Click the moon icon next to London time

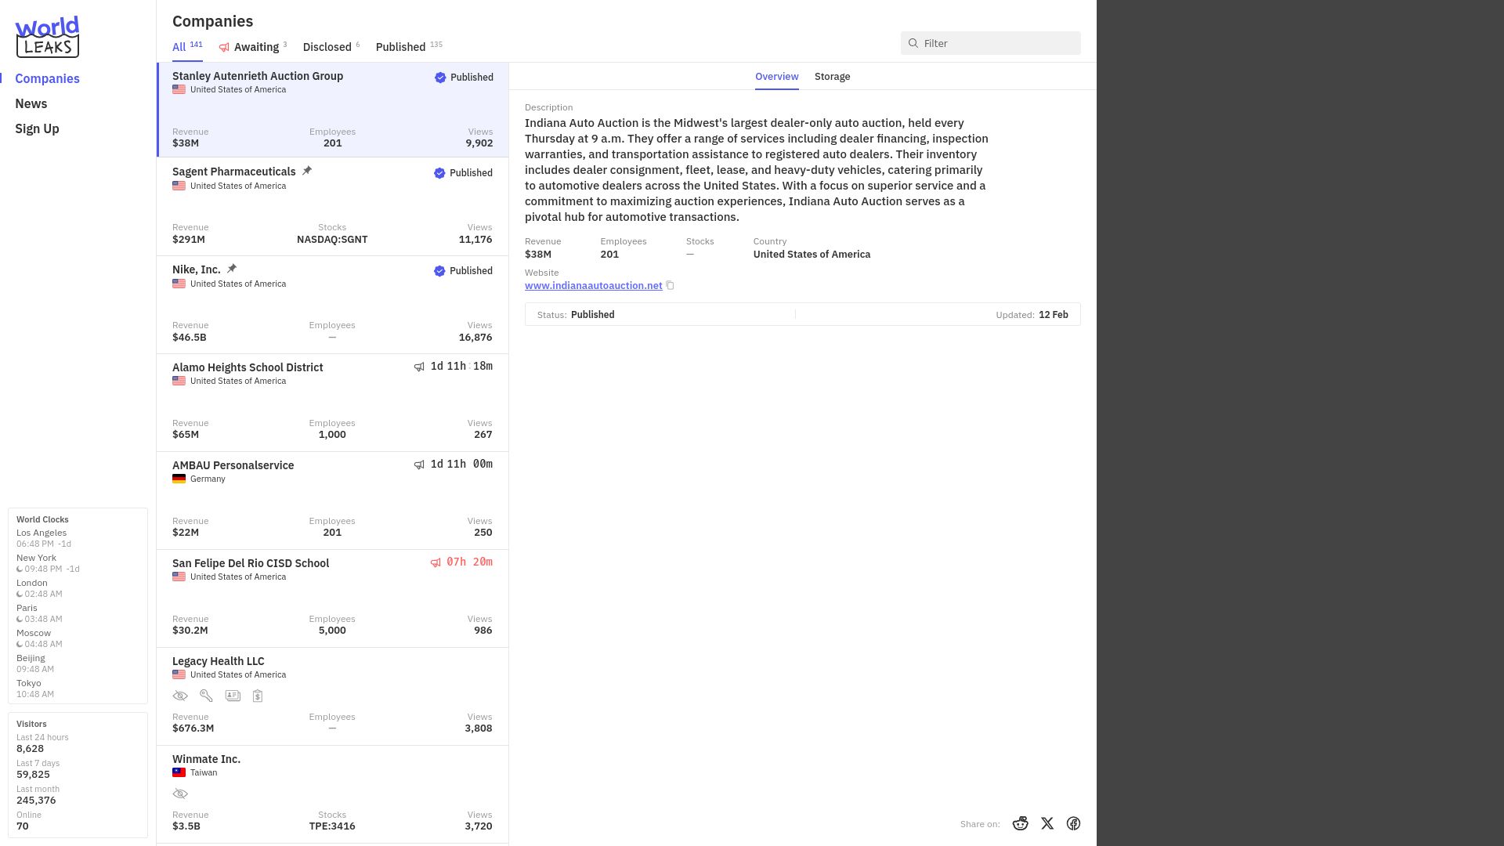[x=20, y=595]
